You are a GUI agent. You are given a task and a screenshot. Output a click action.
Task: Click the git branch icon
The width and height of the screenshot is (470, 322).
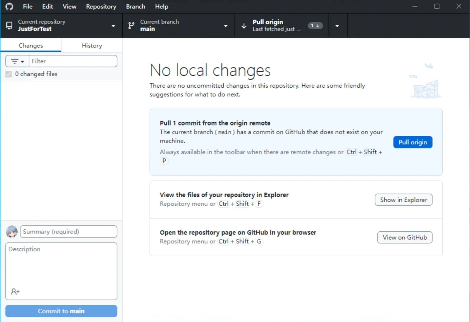131,26
